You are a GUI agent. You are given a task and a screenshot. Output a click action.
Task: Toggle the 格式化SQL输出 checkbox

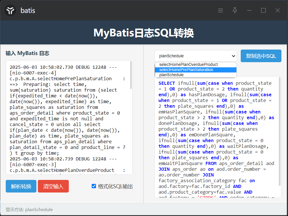94,186
